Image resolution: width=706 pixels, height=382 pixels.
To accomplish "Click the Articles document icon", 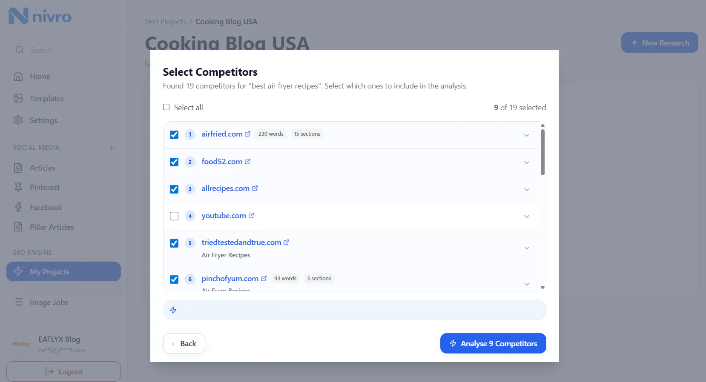I will pyautogui.click(x=18, y=168).
